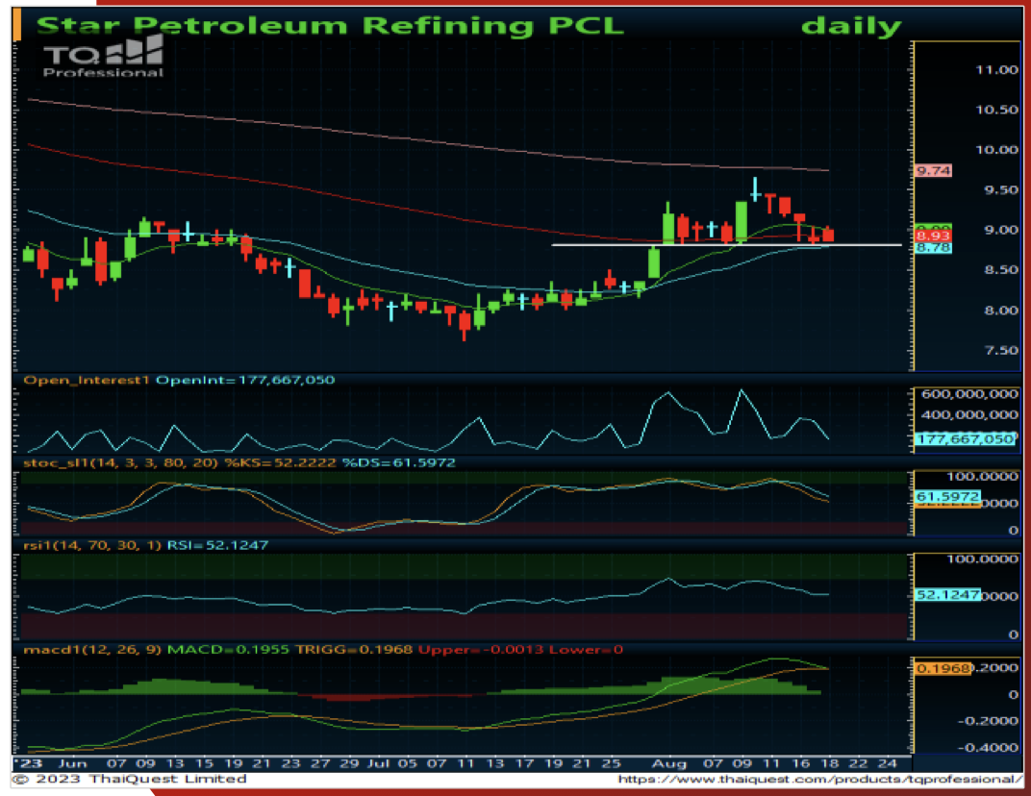The height and width of the screenshot is (796, 1031).
Task: Select the Open_Interest1 indicator label
Action: pos(87,380)
